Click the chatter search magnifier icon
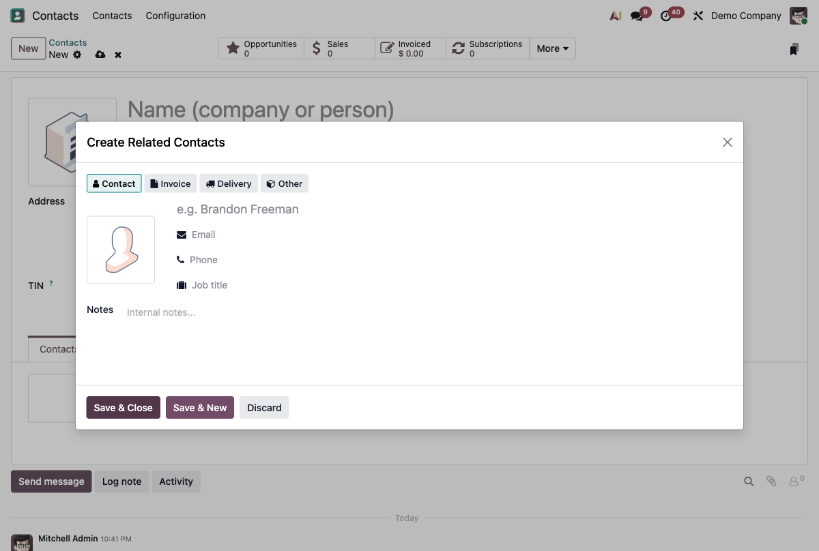Screen dimensions: 819x551 (749, 481)
